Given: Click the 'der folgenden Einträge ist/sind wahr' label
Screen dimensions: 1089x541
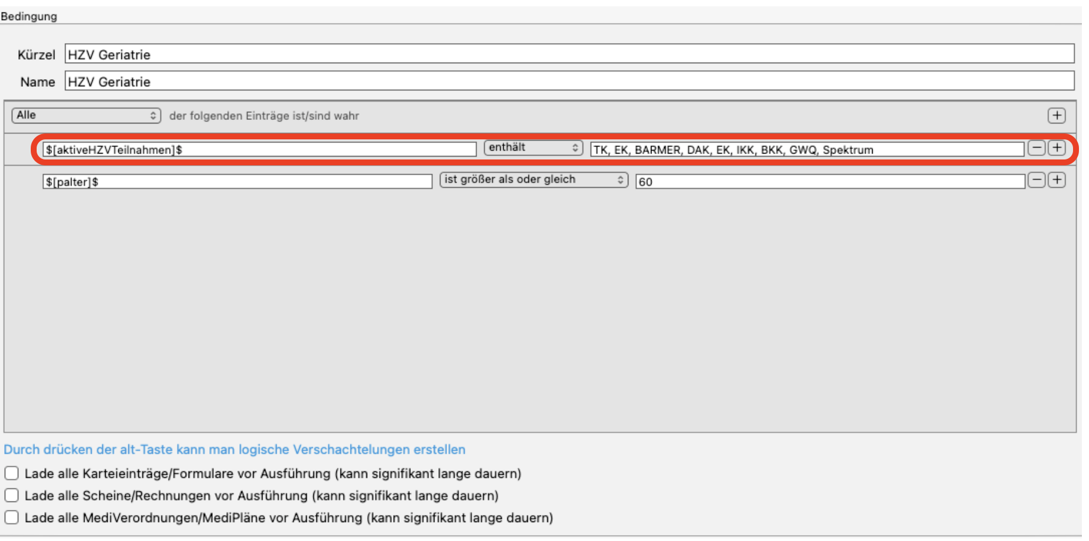Looking at the screenshot, I should click(x=264, y=116).
